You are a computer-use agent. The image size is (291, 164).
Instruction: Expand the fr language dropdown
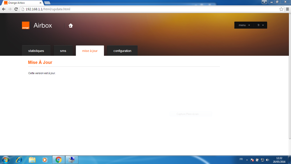[x=260, y=25]
